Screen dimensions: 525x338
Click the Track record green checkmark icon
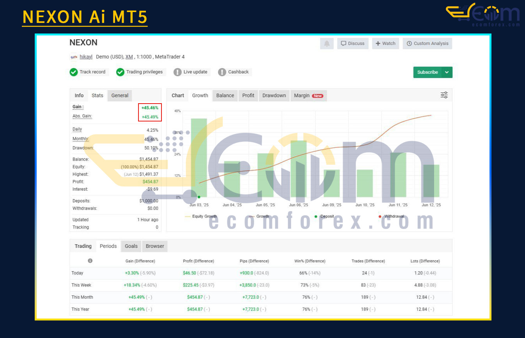click(x=73, y=72)
